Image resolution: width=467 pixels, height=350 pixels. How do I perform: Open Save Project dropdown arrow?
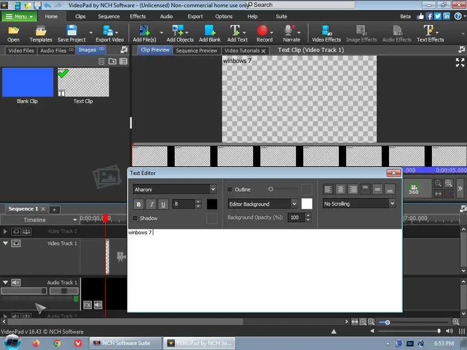[x=91, y=32]
